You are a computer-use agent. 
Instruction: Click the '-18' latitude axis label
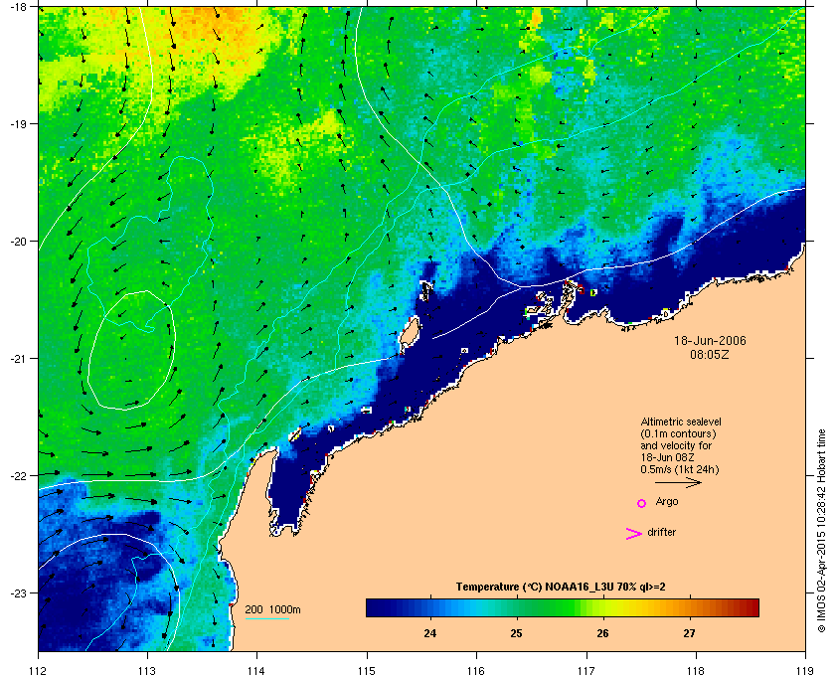18,6
